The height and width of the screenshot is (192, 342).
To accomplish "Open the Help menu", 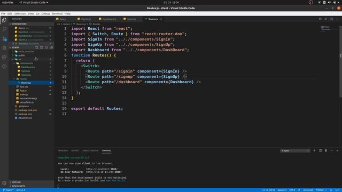I will 67,13.
